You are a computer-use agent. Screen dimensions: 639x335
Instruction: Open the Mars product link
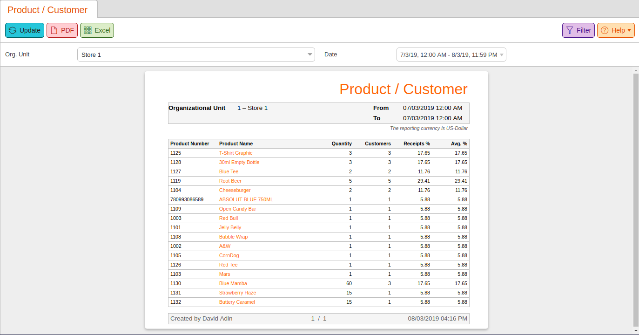pyautogui.click(x=225, y=274)
